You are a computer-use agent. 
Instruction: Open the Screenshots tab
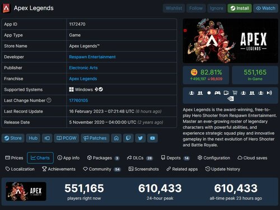[x=143, y=169]
